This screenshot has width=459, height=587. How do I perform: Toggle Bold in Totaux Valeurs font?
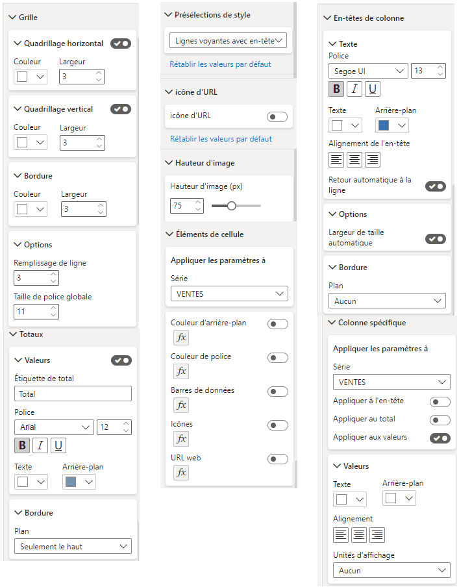22,445
